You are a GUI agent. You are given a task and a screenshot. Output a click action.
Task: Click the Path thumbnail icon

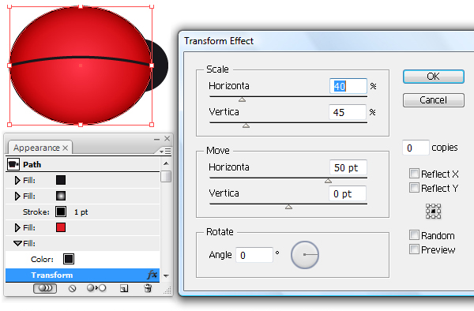point(13,164)
